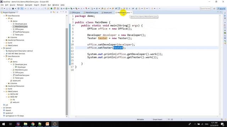Collapse Developer.java node in demo2 project

point(11,65)
